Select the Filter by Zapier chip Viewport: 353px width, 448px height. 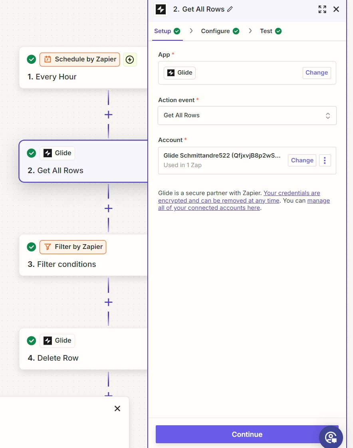pos(73,247)
